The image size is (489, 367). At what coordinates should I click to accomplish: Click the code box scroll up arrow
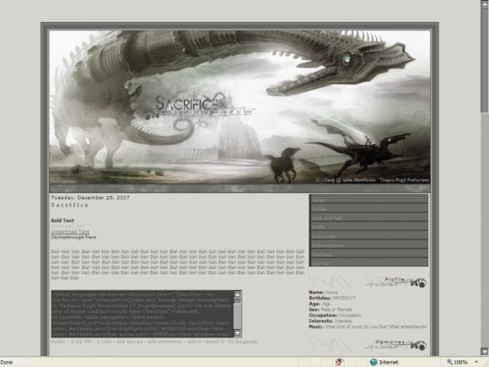(x=238, y=295)
